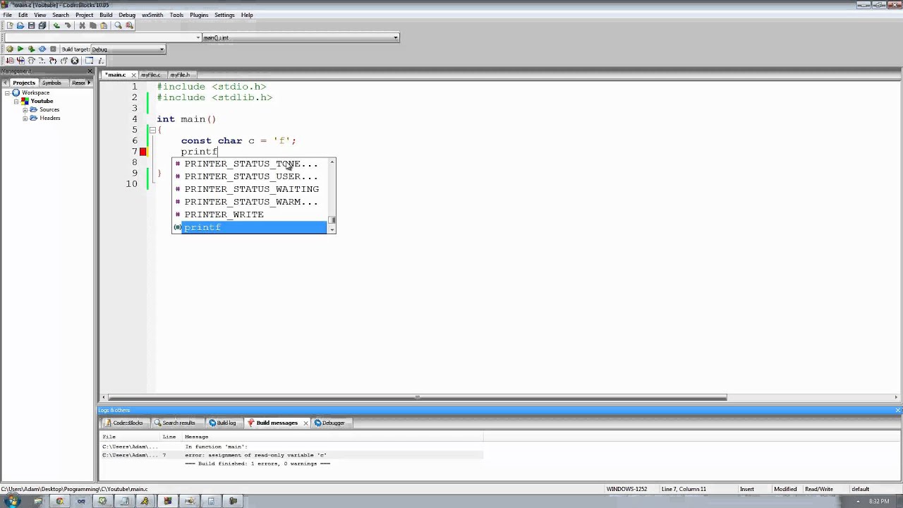Screen dimensions: 903x508
Task: Click the WINDOWS-1252 encoding status field
Action: click(x=626, y=489)
